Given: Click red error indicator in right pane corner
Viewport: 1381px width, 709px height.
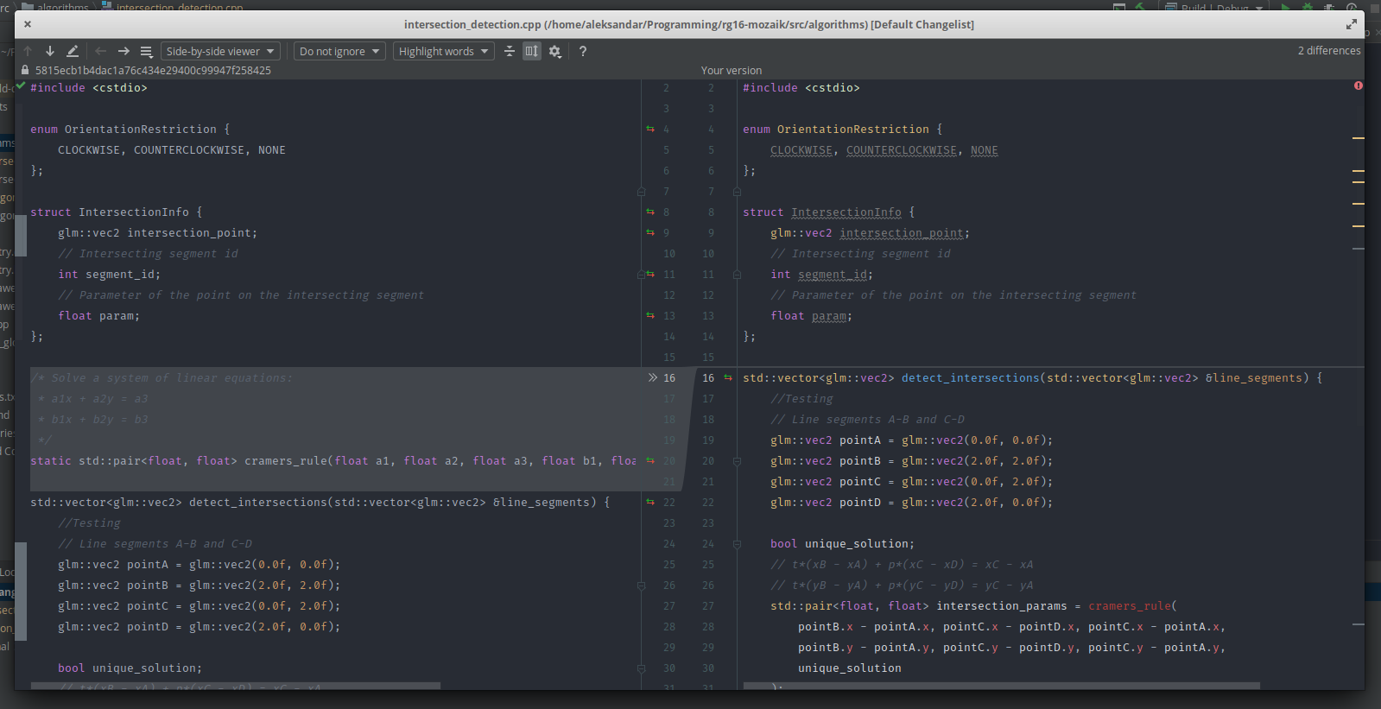Looking at the screenshot, I should pos(1359,85).
